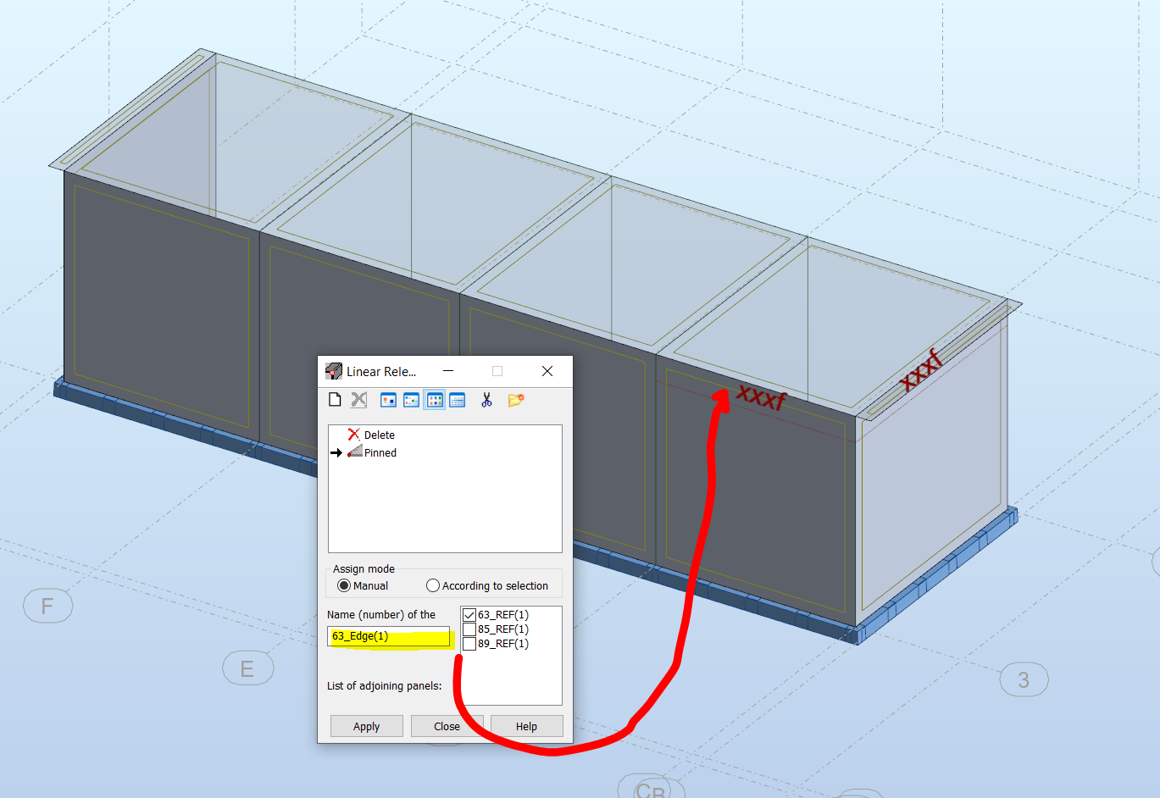Create a new linear release definition
1160x798 pixels.
point(335,399)
